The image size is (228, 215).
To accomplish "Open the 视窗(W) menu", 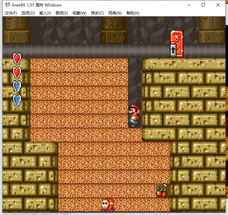I will [80, 13].
